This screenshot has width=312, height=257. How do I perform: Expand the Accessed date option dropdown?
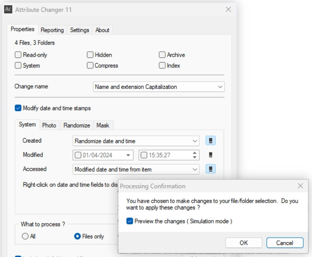[x=136, y=169]
